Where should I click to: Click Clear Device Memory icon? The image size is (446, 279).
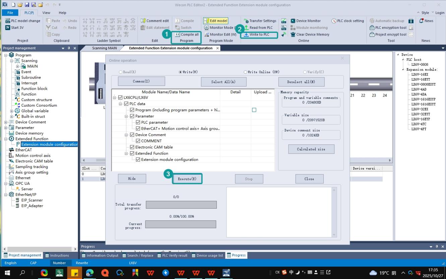293,35
